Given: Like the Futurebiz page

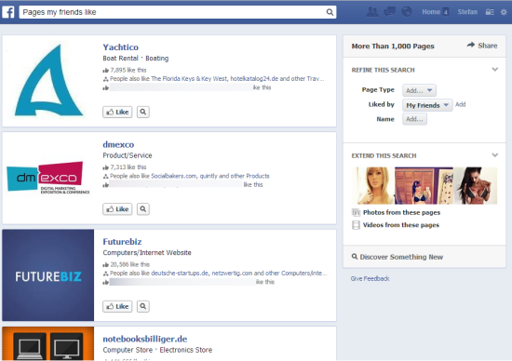Looking at the screenshot, I should click(x=117, y=306).
